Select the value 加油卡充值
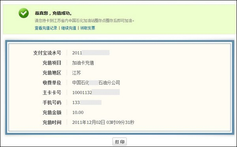237x147 pixels. coord(83,63)
